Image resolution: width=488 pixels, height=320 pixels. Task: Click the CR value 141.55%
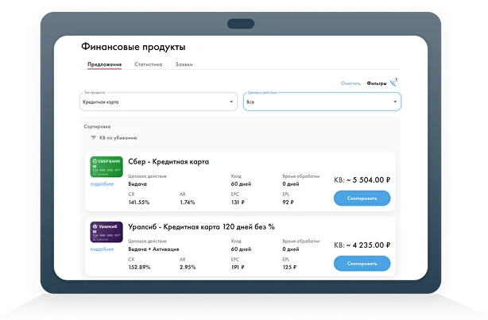click(139, 202)
